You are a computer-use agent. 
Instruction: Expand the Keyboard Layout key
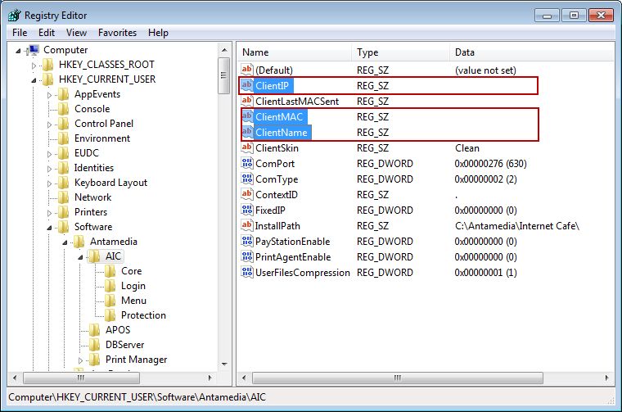click(x=49, y=183)
